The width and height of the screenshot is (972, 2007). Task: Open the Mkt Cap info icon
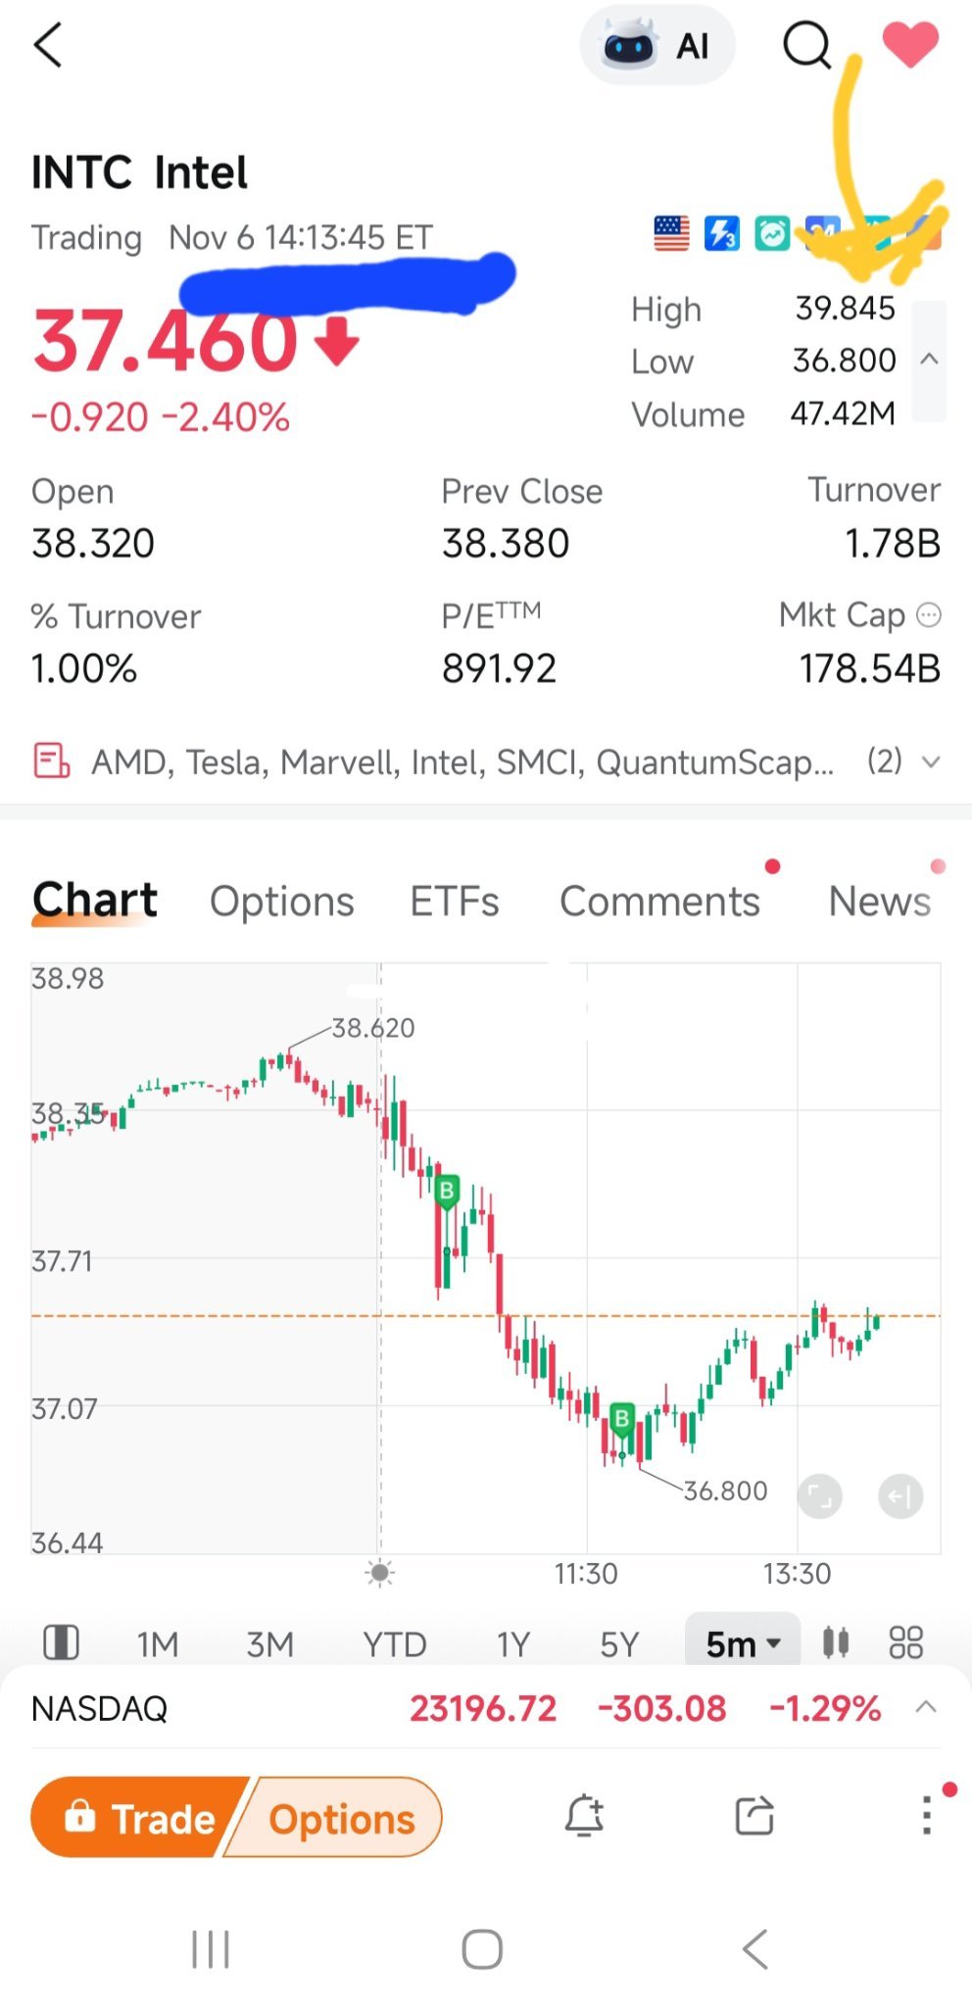coord(928,615)
